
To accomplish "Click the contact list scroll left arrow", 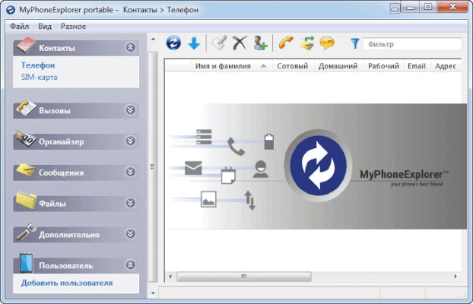I will (x=170, y=276).
